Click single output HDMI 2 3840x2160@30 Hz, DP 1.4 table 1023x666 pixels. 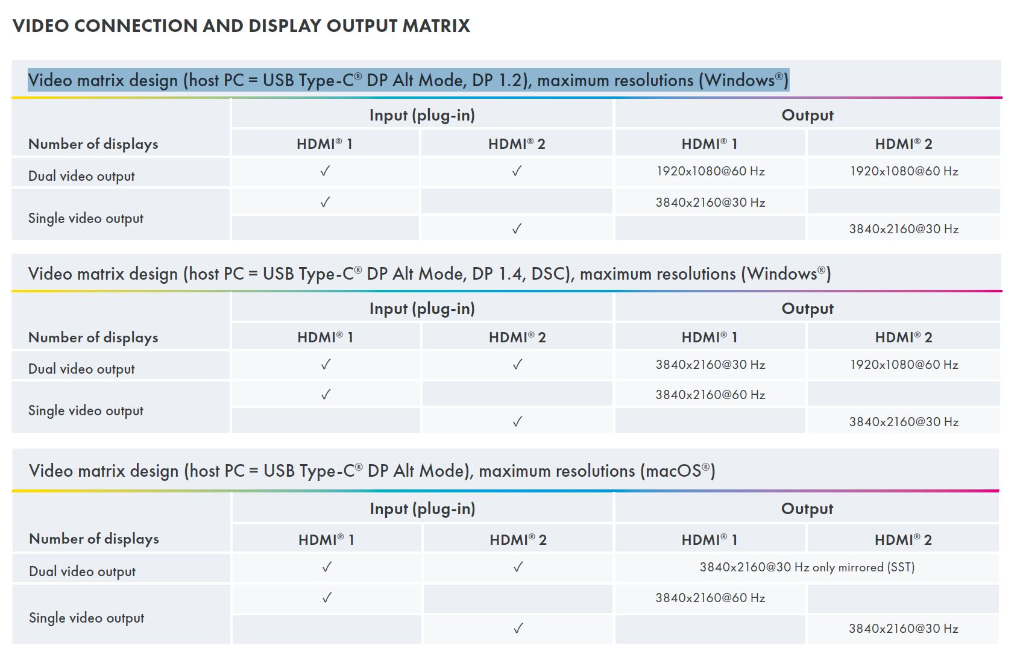click(904, 422)
